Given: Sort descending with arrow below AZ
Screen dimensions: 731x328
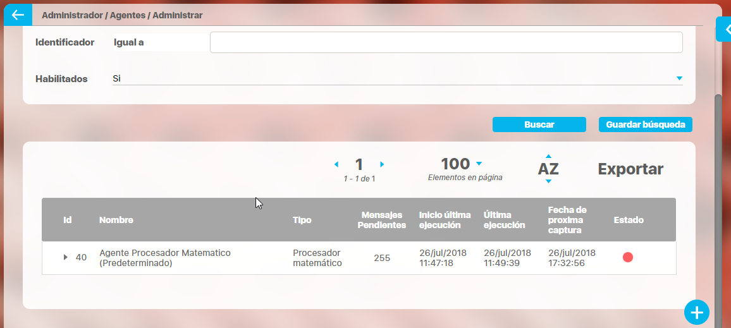Looking at the screenshot, I should tap(548, 181).
